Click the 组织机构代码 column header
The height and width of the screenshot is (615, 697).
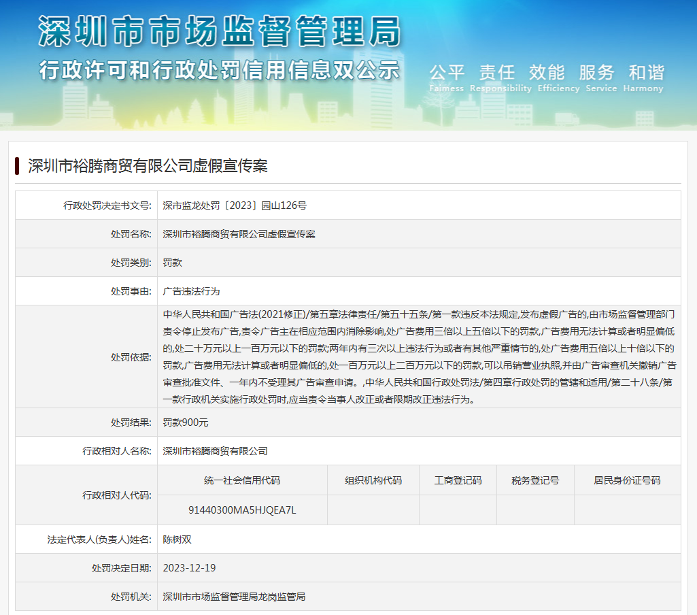tap(373, 480)
